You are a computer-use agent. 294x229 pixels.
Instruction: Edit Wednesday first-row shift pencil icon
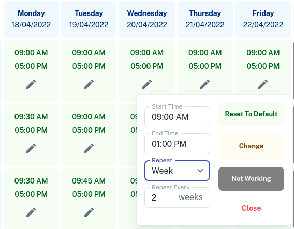tap(147, 84)
